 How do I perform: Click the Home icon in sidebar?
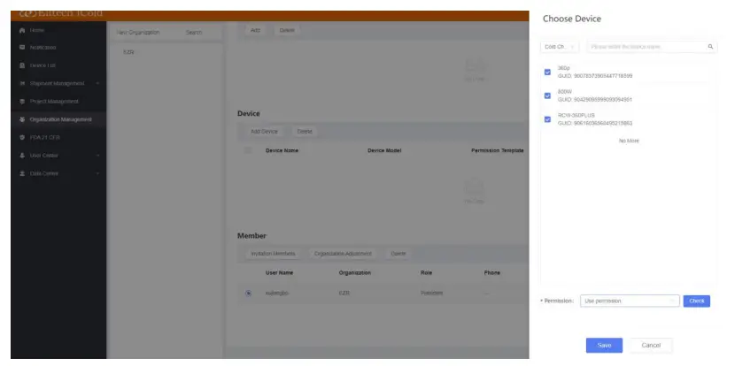click(x=21, y=31)
